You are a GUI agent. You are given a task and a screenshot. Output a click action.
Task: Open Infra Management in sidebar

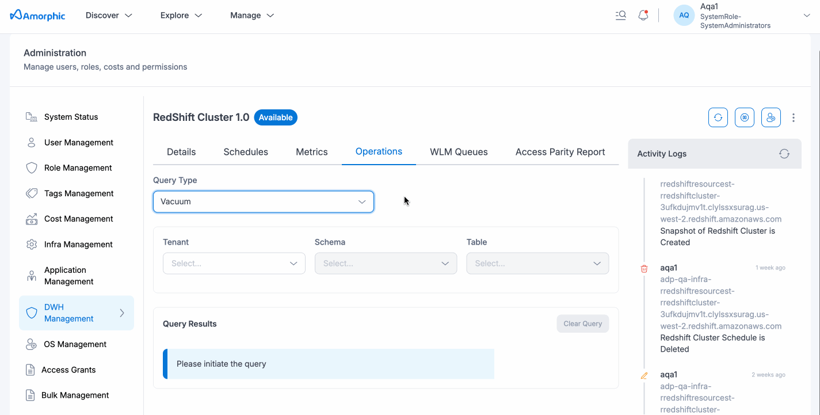(x=78, y=245)
